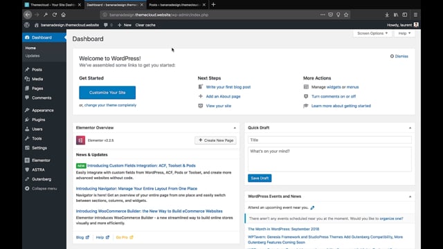Click the WordPress logo in admin bar
Viewport: 443px width, 249px height.
coord(27,25)
